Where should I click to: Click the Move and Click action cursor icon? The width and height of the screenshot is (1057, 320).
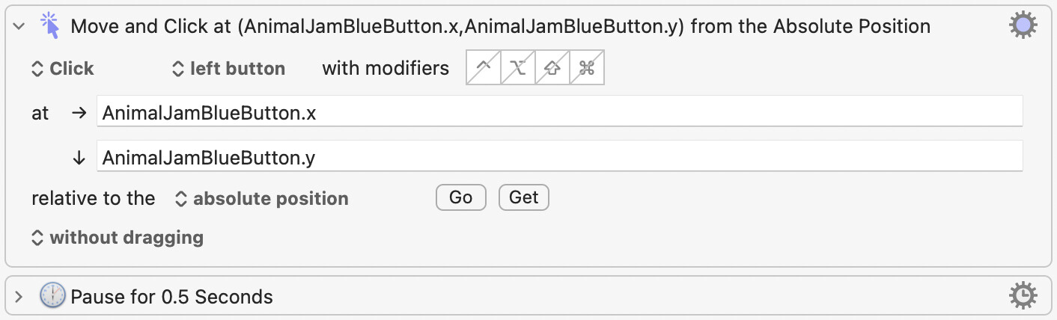point(49,25)
